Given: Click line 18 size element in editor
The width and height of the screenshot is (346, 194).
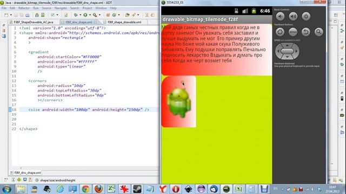Looking at the screenshot, I should point(89,109).
